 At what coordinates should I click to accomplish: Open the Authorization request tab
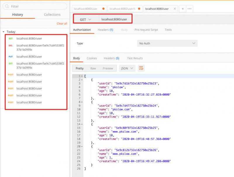[82, 30]
